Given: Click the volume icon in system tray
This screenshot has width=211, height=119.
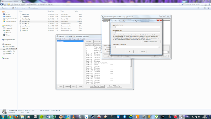Looking at the screenshot, I should [x=199, y=117].
